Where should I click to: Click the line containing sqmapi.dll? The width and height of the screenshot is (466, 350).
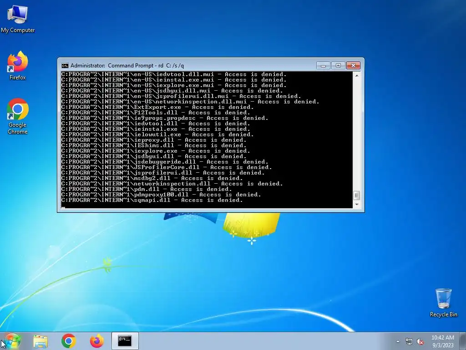(152, 201)
